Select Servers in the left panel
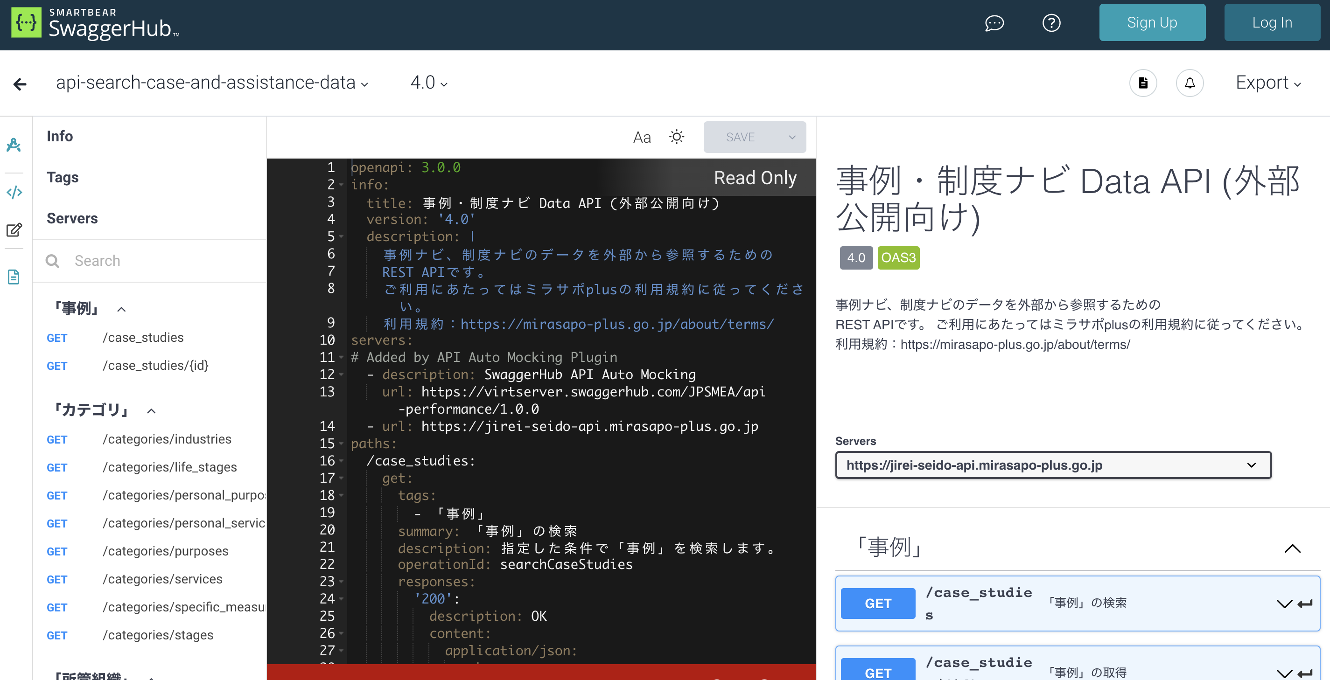The height and width of the screenshot is (680, 1330). click(72, 218)
